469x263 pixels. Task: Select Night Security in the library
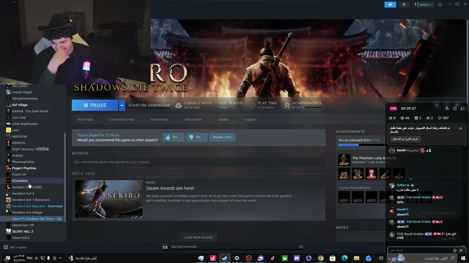(30, 149)
